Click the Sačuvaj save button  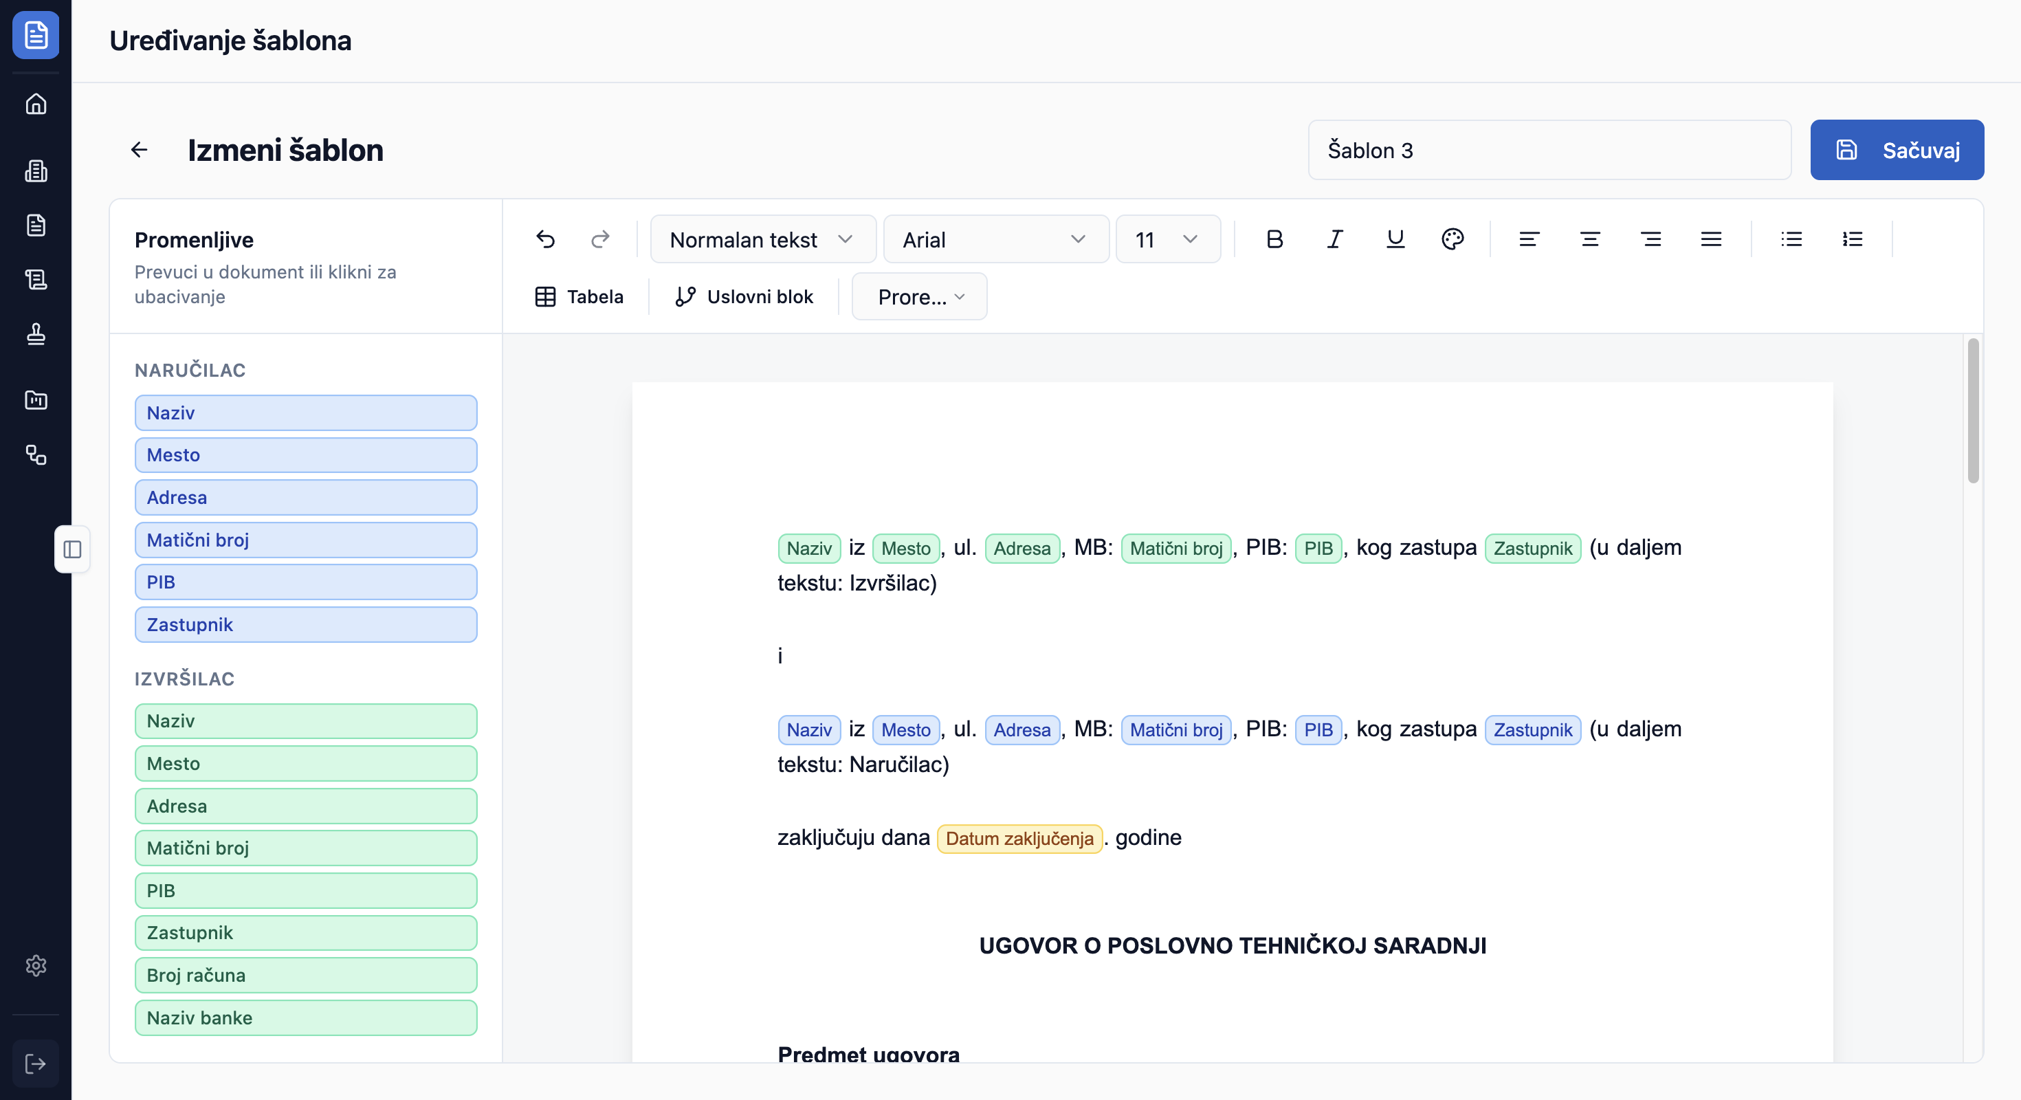coord(1897,150)
